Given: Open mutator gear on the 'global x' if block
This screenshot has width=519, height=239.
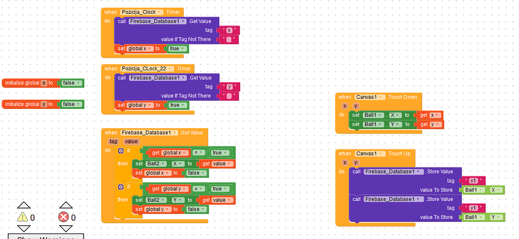Looking at the screenshot, I should click(x=121, y=151).
